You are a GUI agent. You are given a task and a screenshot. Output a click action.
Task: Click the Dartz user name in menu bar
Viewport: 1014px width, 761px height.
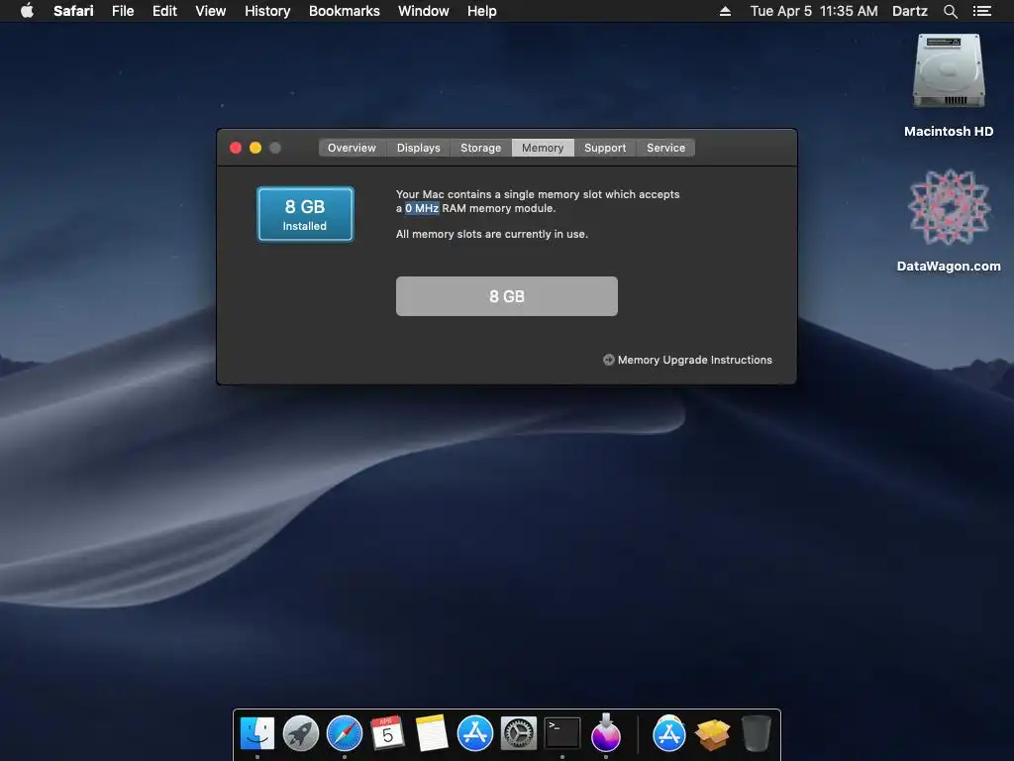point(909,11)
